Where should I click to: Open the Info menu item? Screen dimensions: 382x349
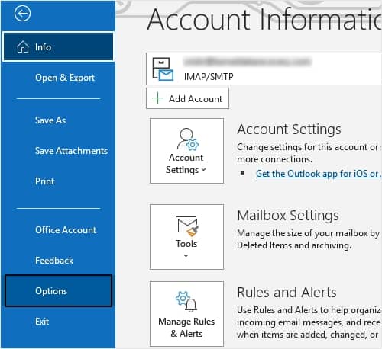point(58,46)
